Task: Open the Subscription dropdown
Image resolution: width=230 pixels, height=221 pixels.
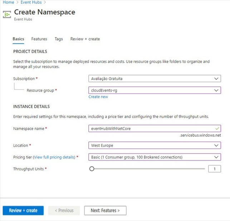Action: pos(155,79)
